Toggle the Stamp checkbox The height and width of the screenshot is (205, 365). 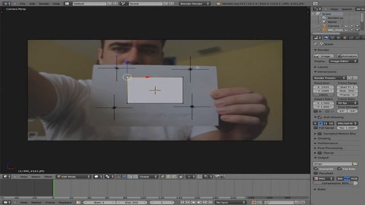click(x=320, y=153)
